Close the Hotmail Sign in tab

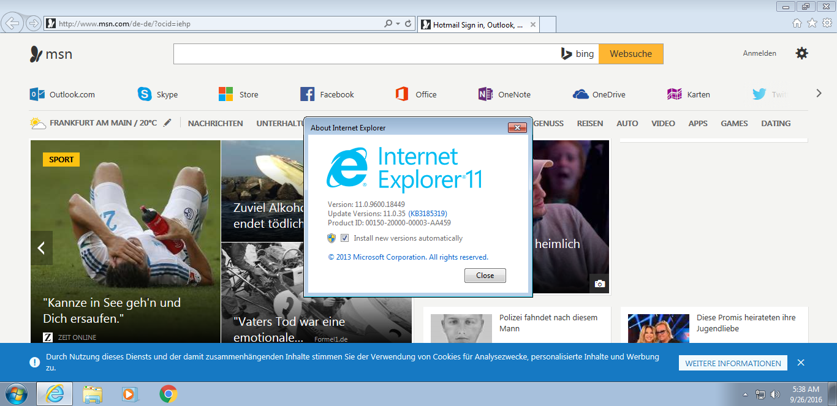click(533, 25)
